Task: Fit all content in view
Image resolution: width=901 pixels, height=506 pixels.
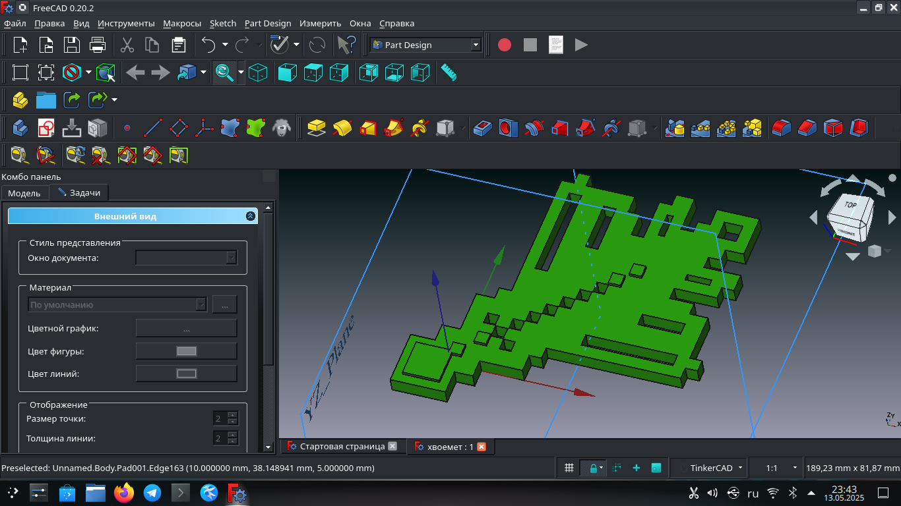Action: coord(20,72)
